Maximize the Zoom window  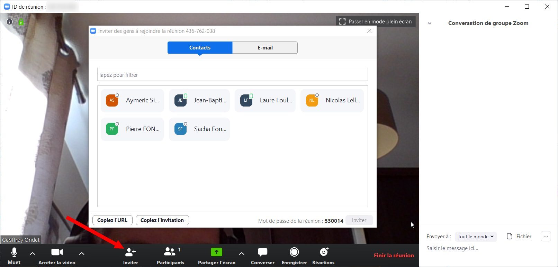coord(527,7)
